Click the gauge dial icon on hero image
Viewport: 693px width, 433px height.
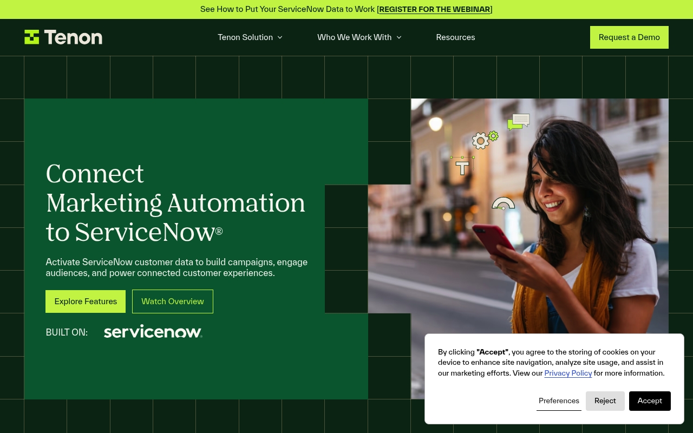click(x=504, y=204)
